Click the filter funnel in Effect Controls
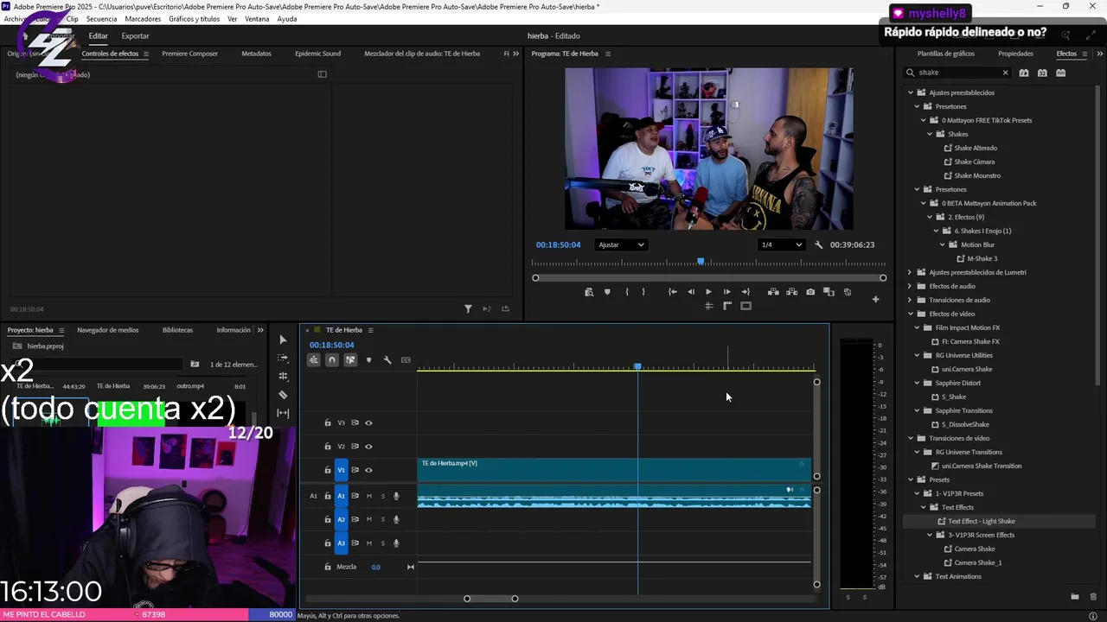The height and width of the screenshot is (622, 1107). pos(468,308)
